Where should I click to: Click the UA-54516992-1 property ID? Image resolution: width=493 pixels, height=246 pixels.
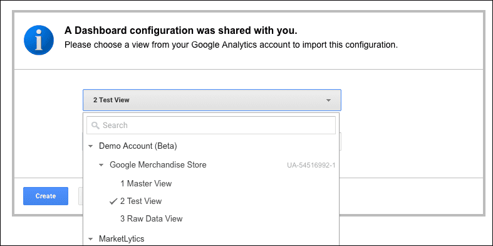(x=311, y=165)
